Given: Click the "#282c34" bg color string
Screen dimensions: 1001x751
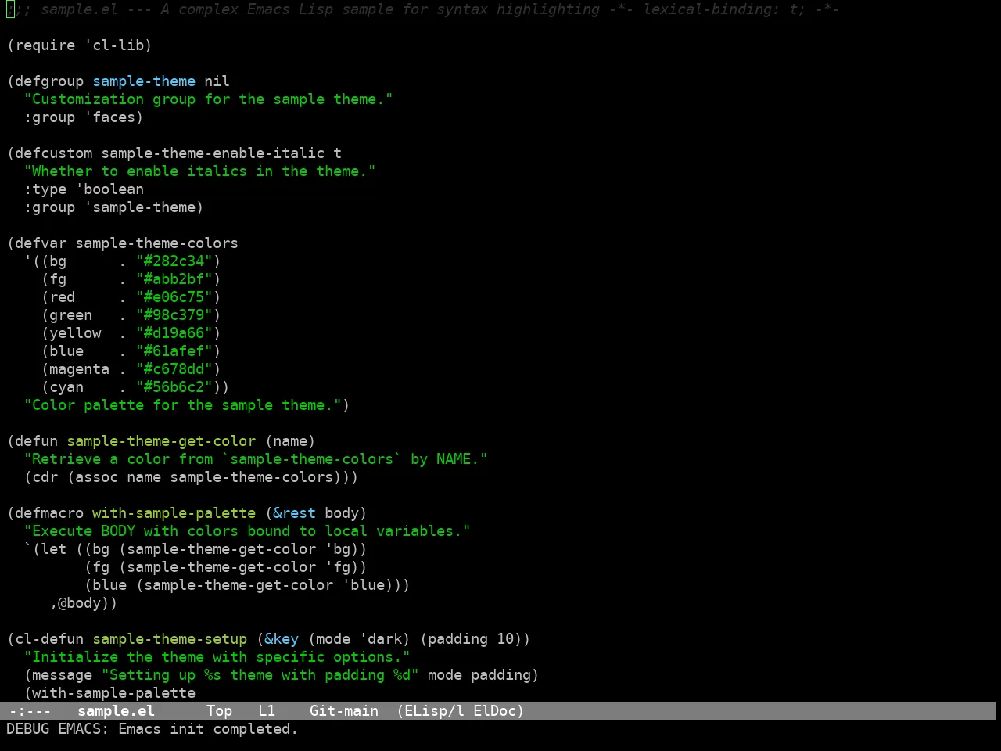Looking at the screenshot, I should point(174,261).
